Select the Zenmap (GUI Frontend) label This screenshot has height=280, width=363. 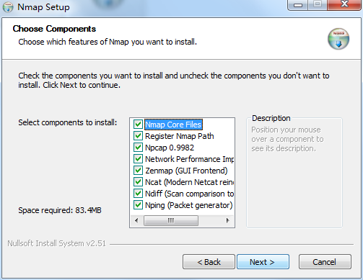[186, 171]
